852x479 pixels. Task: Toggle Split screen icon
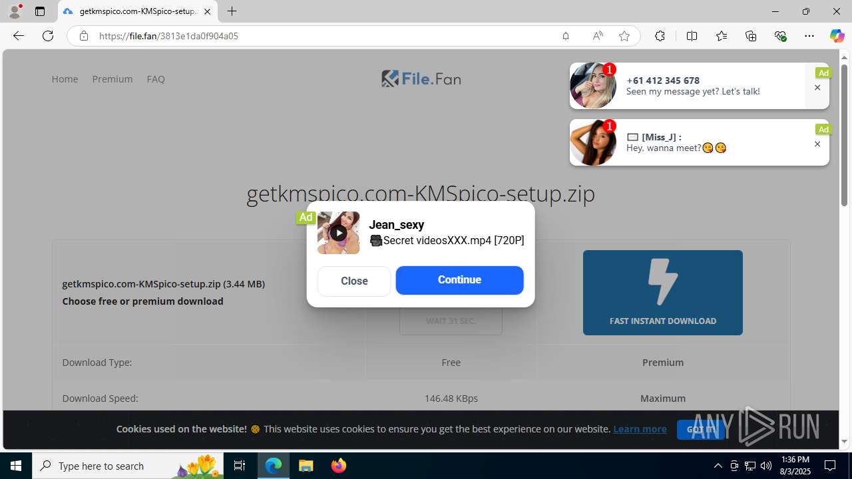692,36
